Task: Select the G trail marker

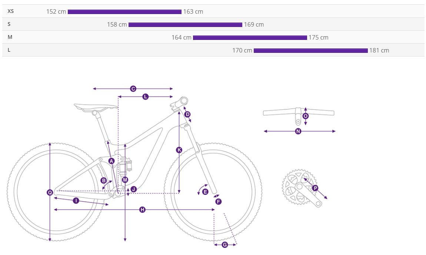Action: [225, 245]
